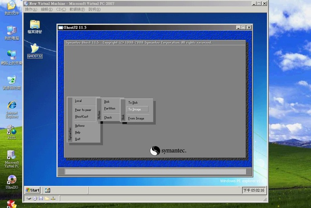Open Options in the Ghost menu
The image size is (311, 208).
(x=79, y=126)
